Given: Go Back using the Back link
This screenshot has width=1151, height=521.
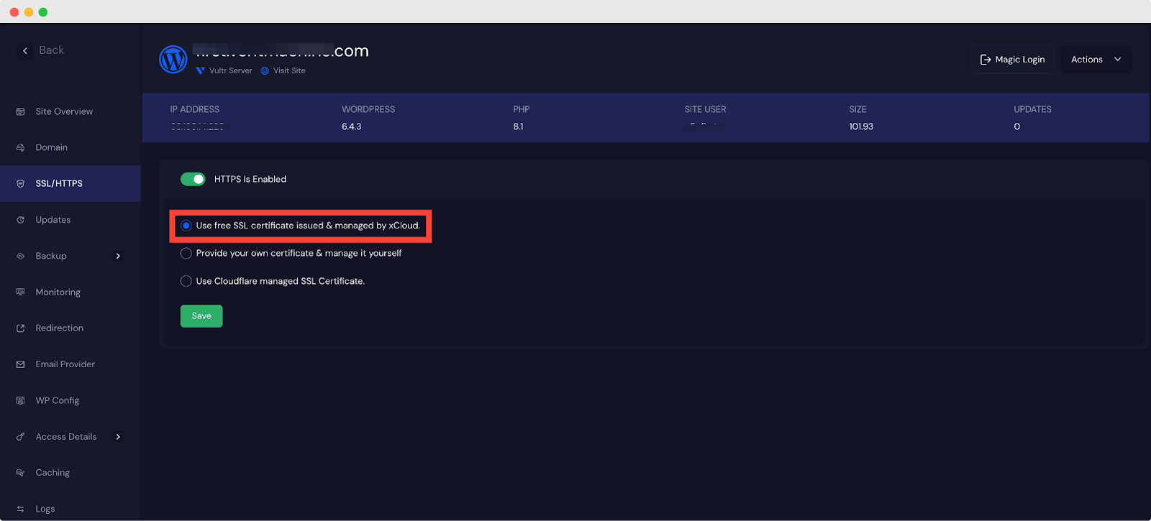Looking at the screenshot, I should (x=51, y=50).
